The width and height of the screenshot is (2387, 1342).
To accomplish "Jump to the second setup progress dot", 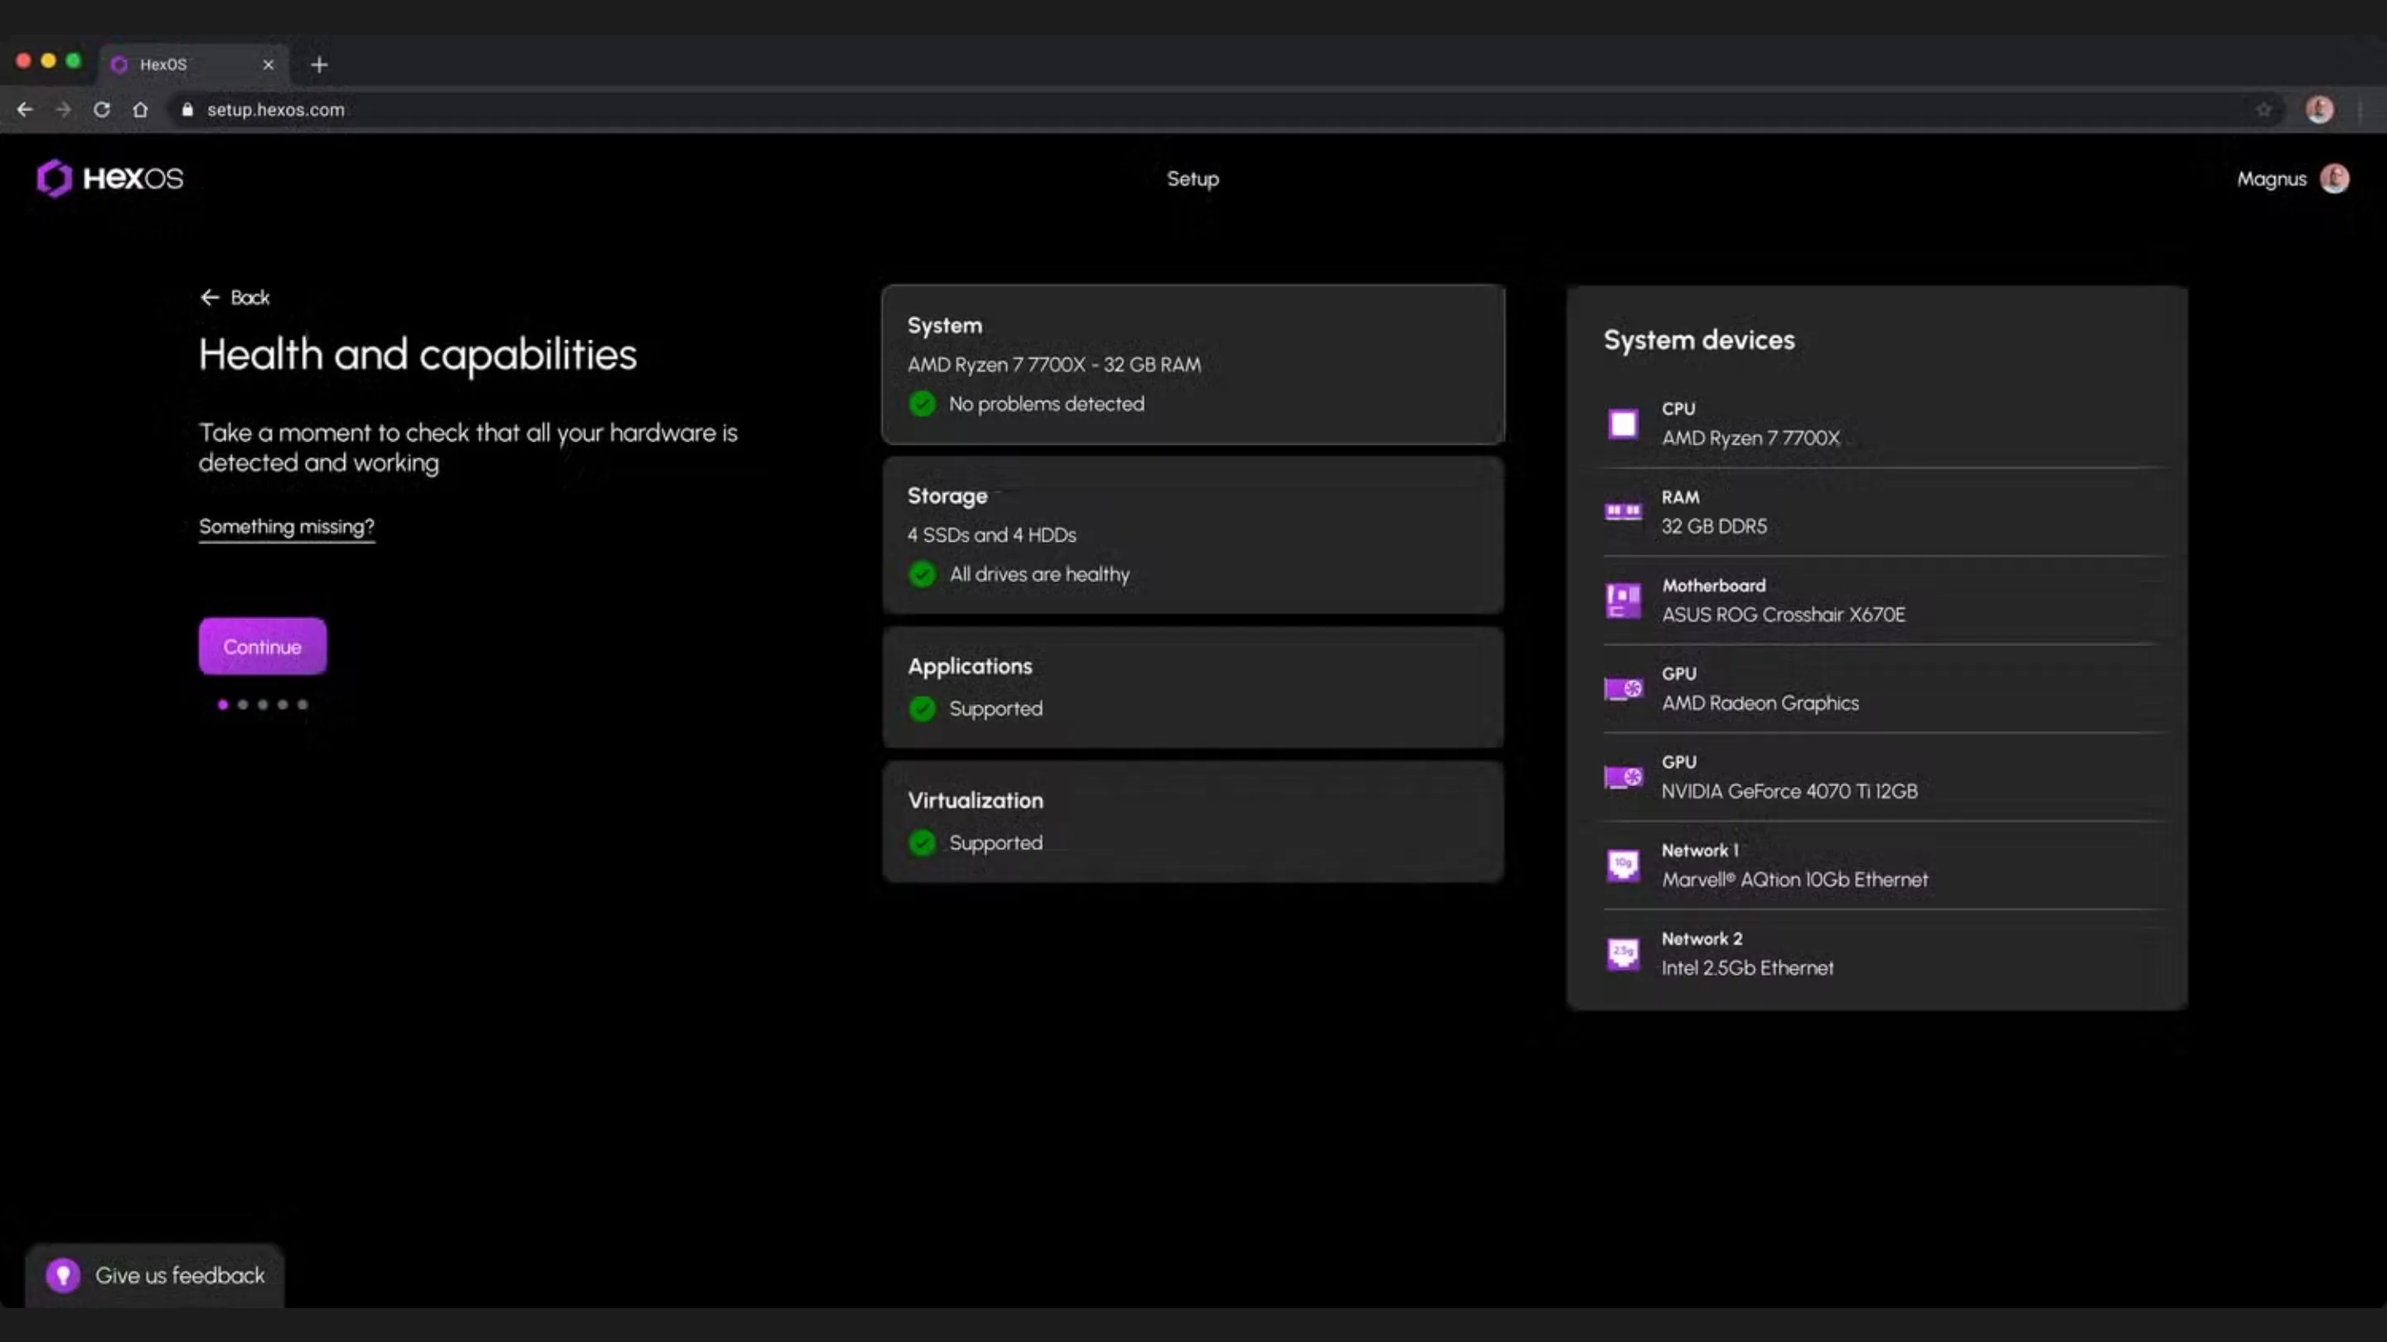I will point(243,705).
